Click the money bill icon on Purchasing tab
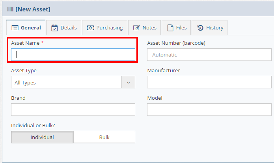 point(90,28)
